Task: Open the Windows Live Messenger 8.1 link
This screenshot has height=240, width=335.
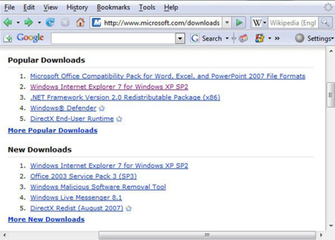Action: coord(76,198)
